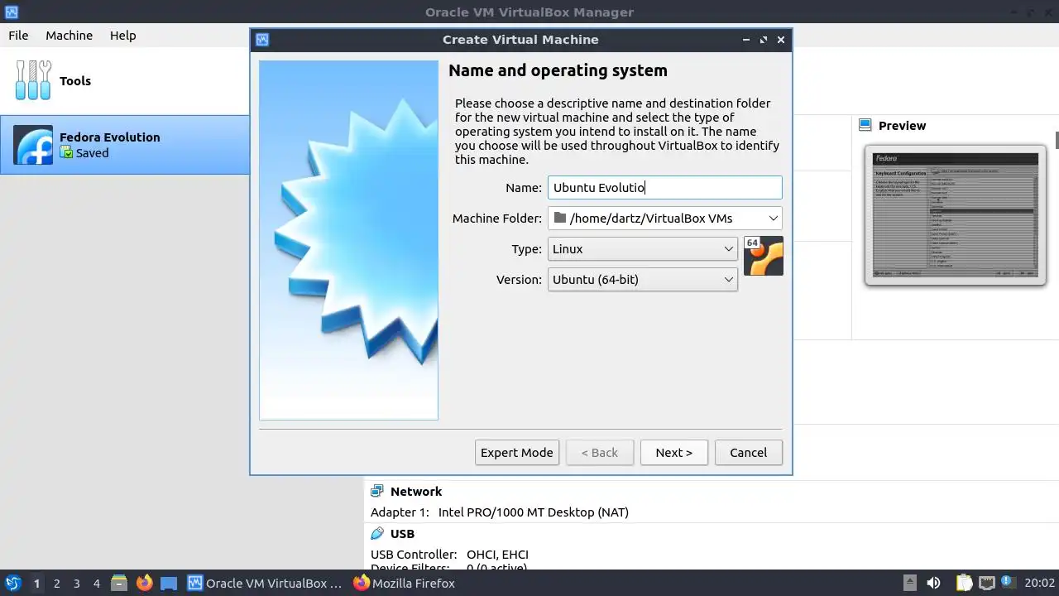Viewport: 1059px width, 596px height.
Task: Switch to workspace 2
Action: (x=57, y=583)
